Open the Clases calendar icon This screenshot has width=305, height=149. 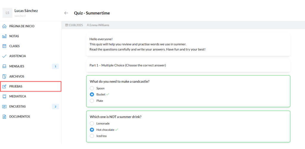[x=4, y=46]
